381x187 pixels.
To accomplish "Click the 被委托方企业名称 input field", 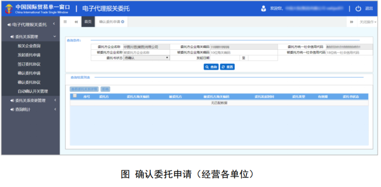I will pos(145,52).
